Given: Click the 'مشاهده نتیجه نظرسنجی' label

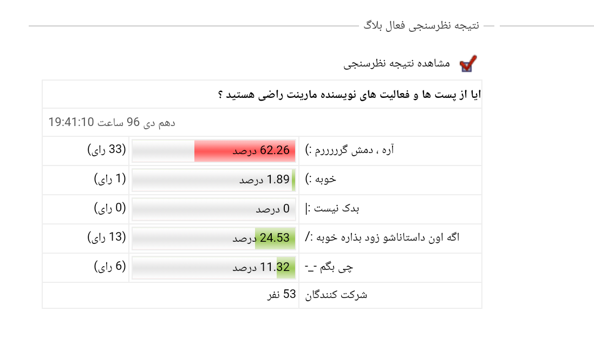Looking at the screenshot, I should pos(396,63).
